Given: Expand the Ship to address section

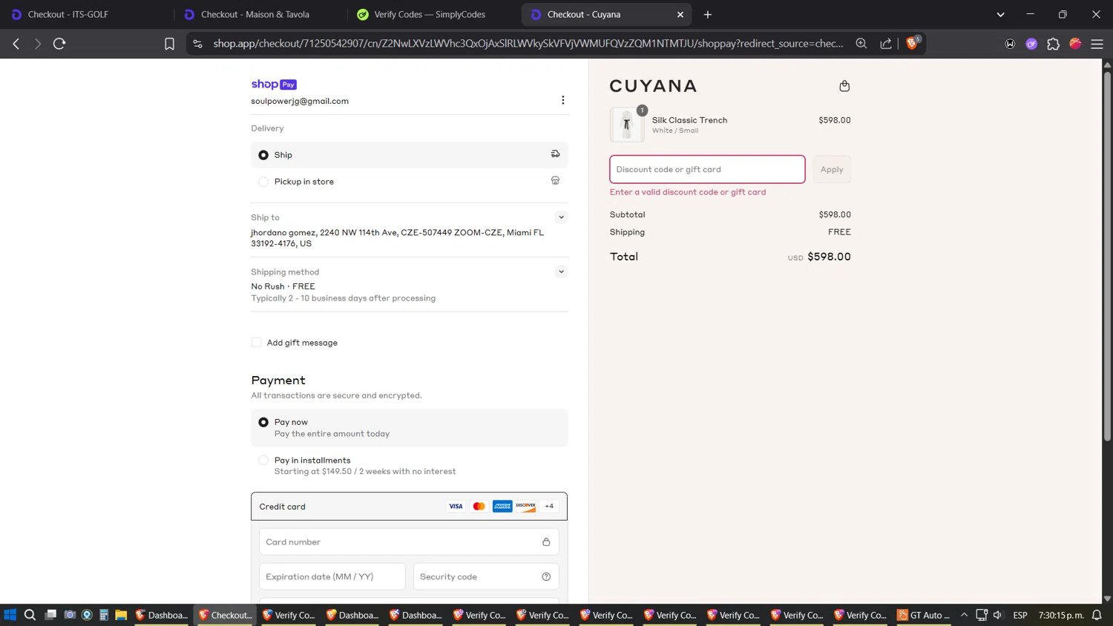Looking at the screenshot, I should 561,217.
